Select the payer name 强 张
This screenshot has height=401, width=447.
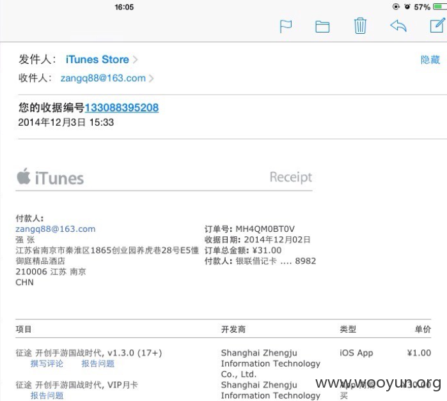coord(25,239)
